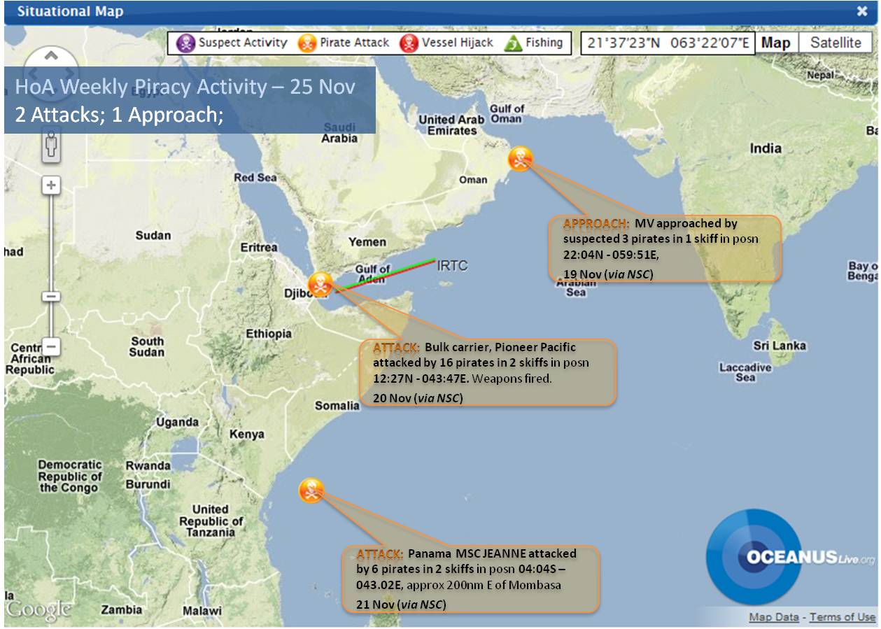This screenshot has height=629, width=881.
Task: Zoom out with the minus button
Action: coord(51,346)
